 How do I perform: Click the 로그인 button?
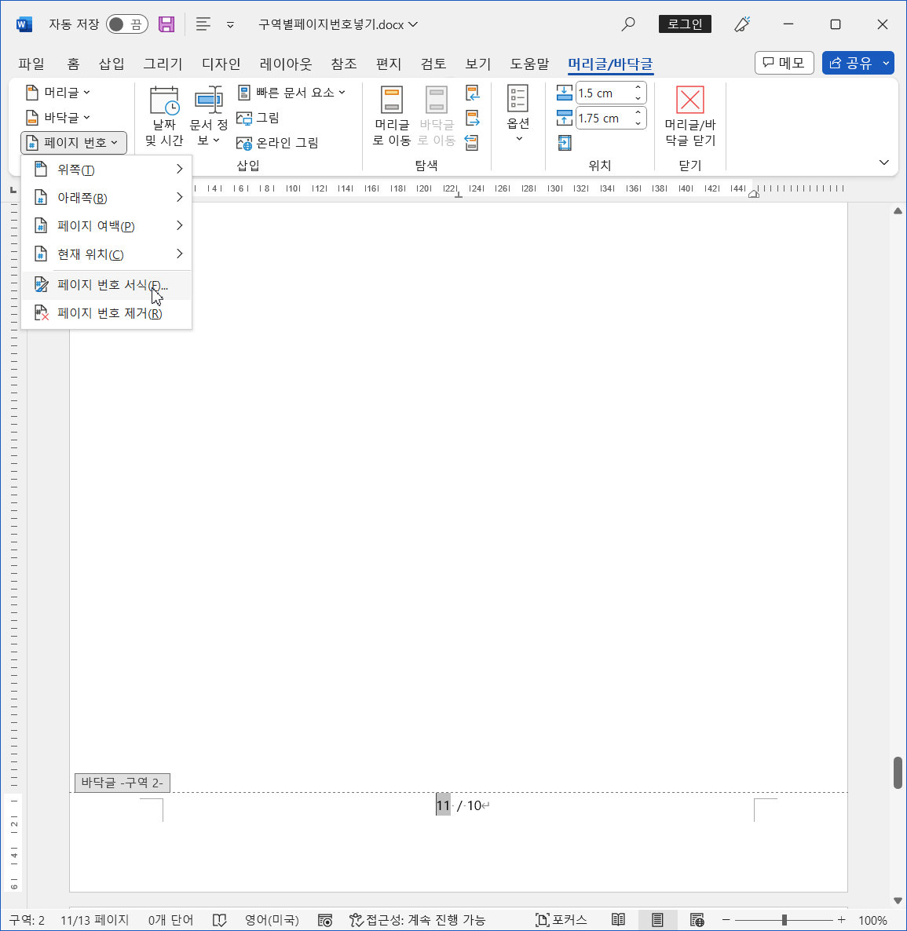[x=685, y=24]
